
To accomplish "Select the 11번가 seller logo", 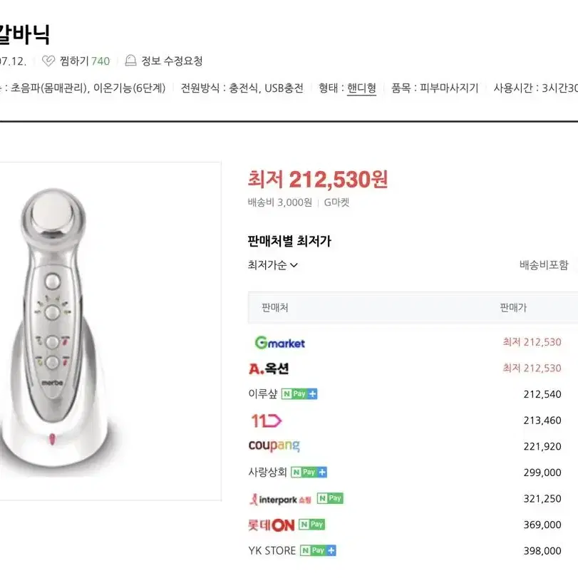I will click(x=266, y=420).
